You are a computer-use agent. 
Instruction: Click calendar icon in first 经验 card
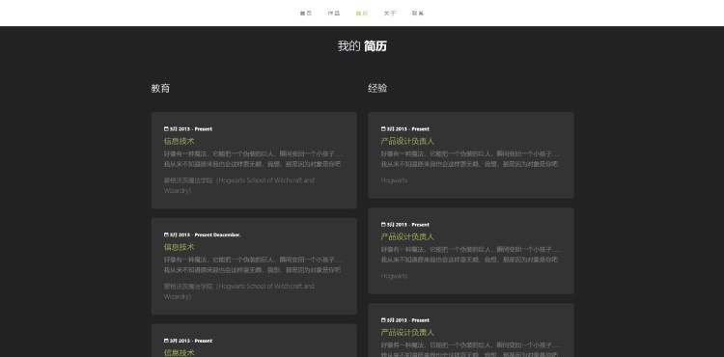383,129
